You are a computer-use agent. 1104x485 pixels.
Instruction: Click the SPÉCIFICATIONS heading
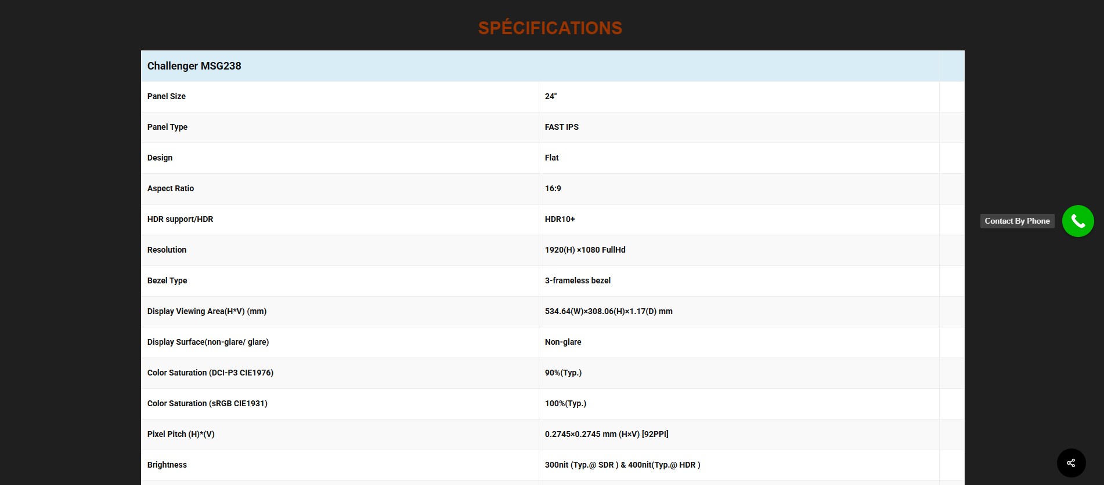coord(550,28)
